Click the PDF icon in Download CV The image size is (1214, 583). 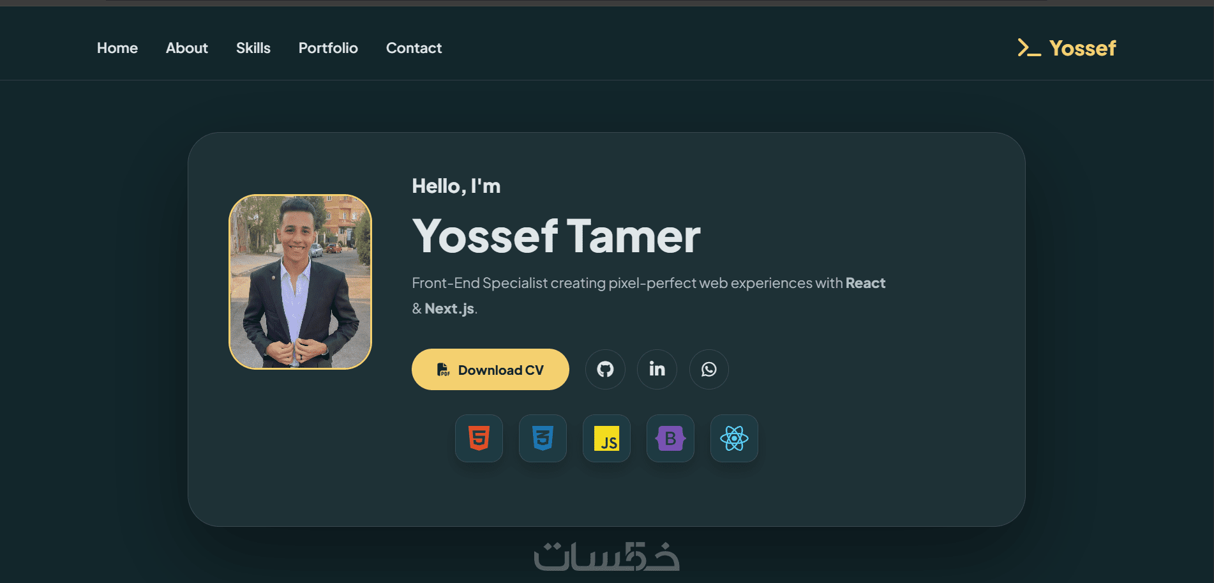pos(443,370)
